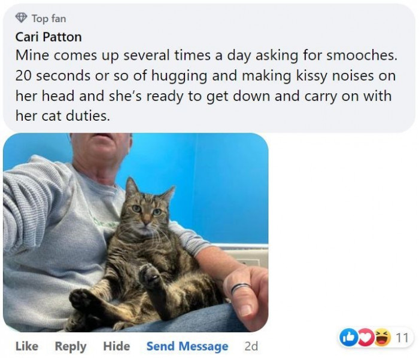Click the Like link under the comment
The height and width of the screenshot is (358, 419).
27,346
